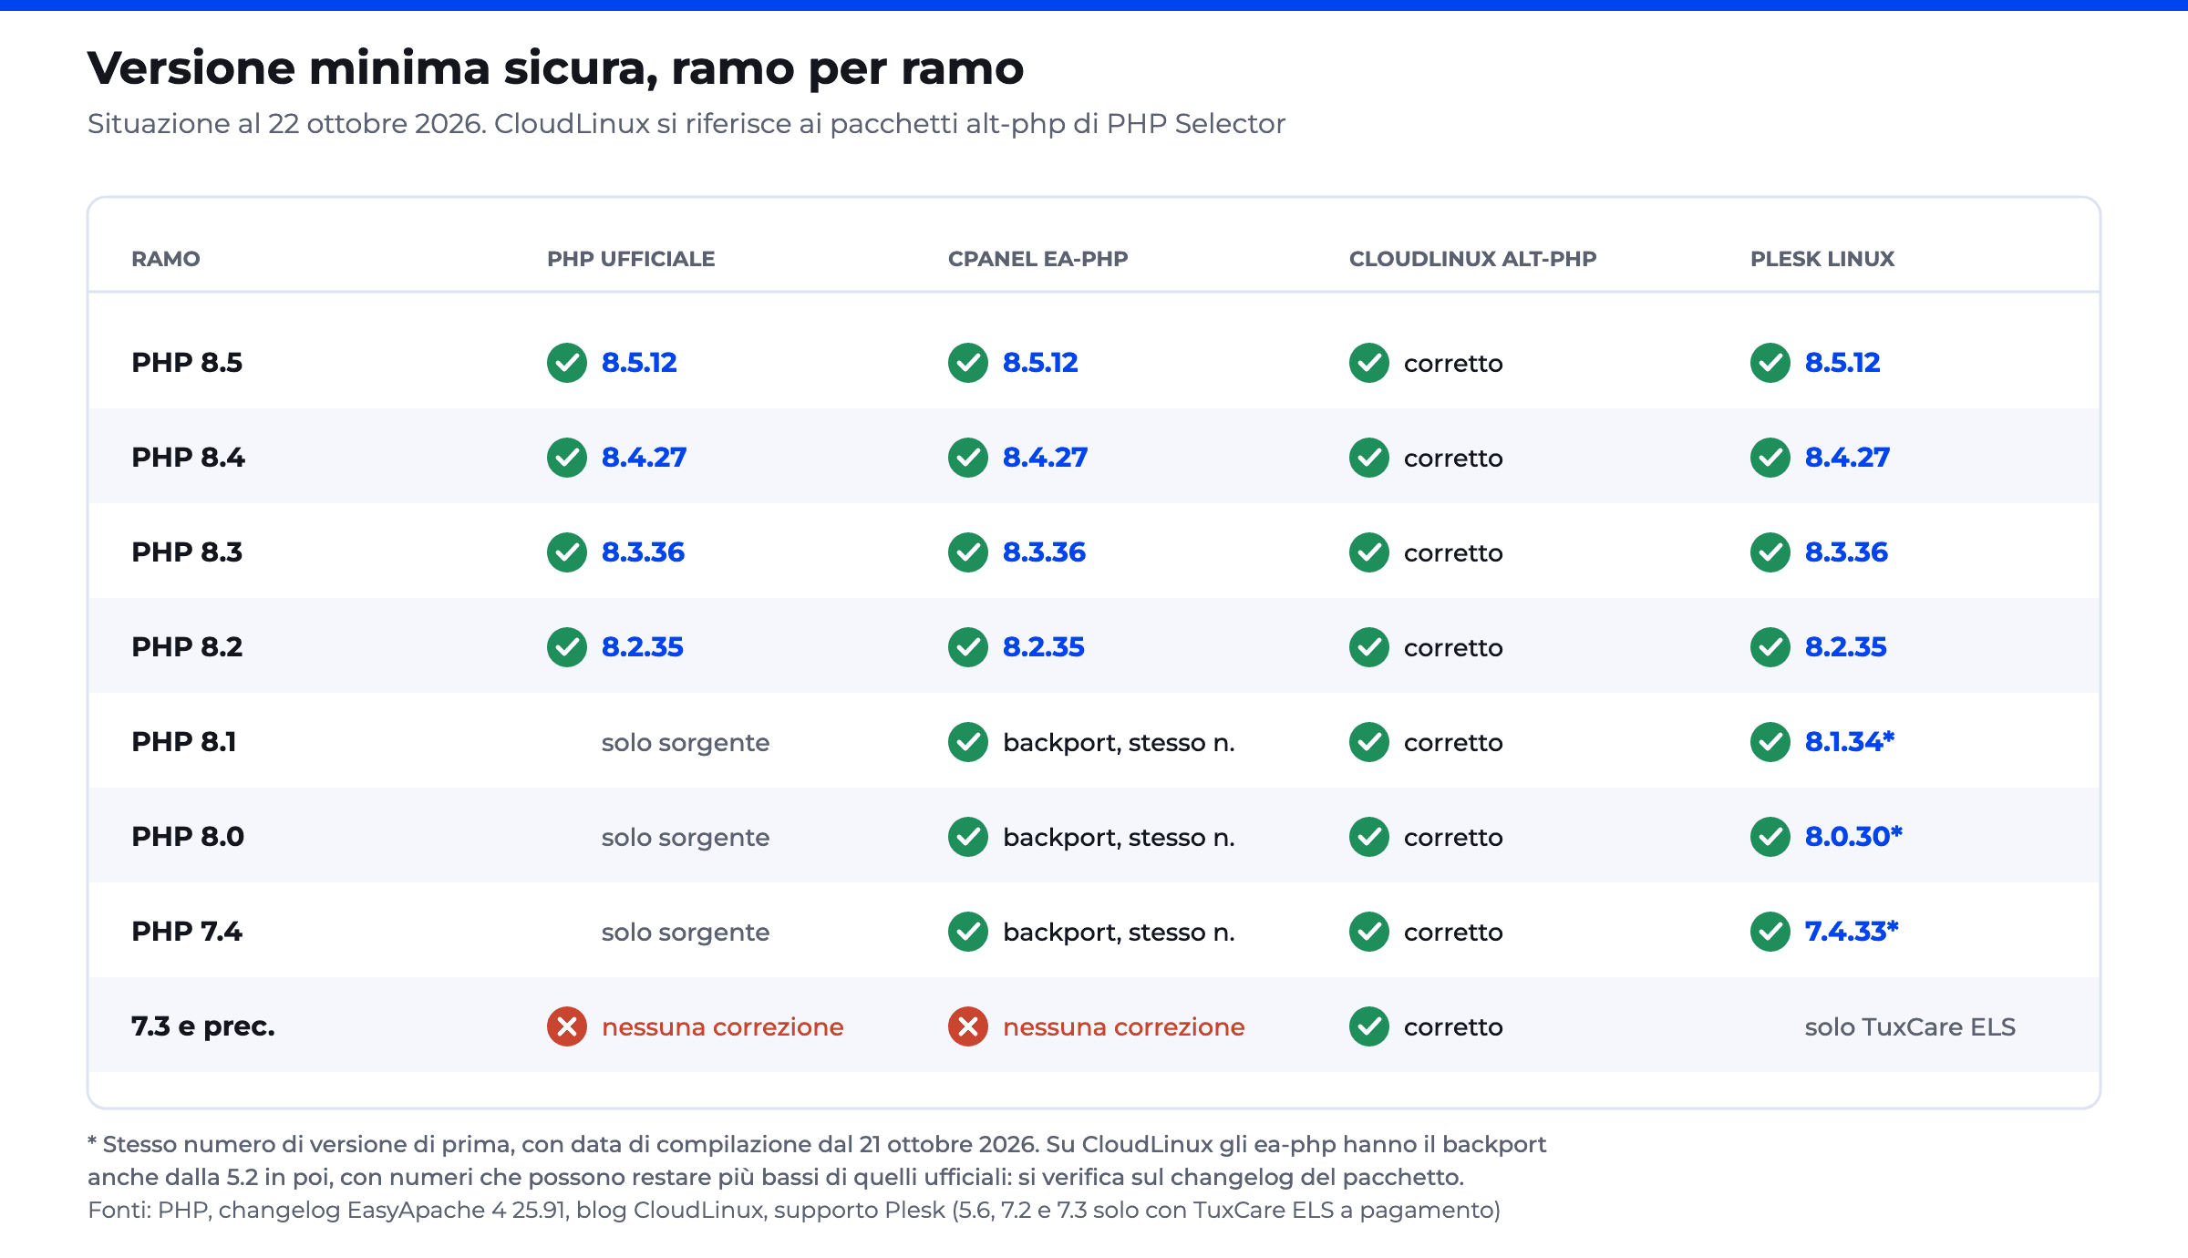Click the check icon beside PHP Ufficiale 8.2.35
The width and height of the screenshot is (2188, 1258).
pos(567,647)
